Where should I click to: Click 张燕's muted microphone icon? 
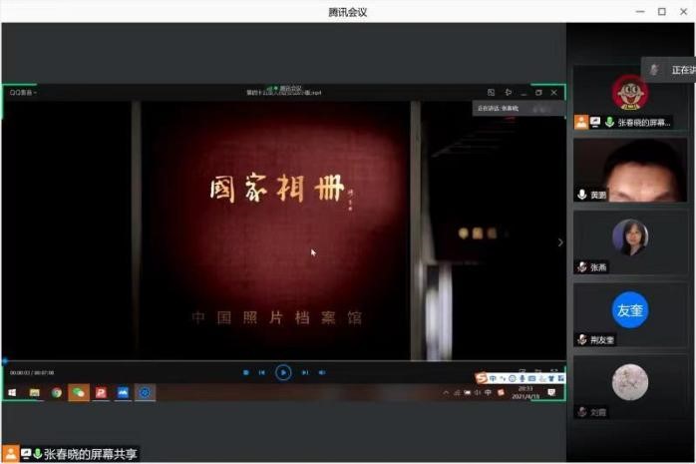pos(582,267)
